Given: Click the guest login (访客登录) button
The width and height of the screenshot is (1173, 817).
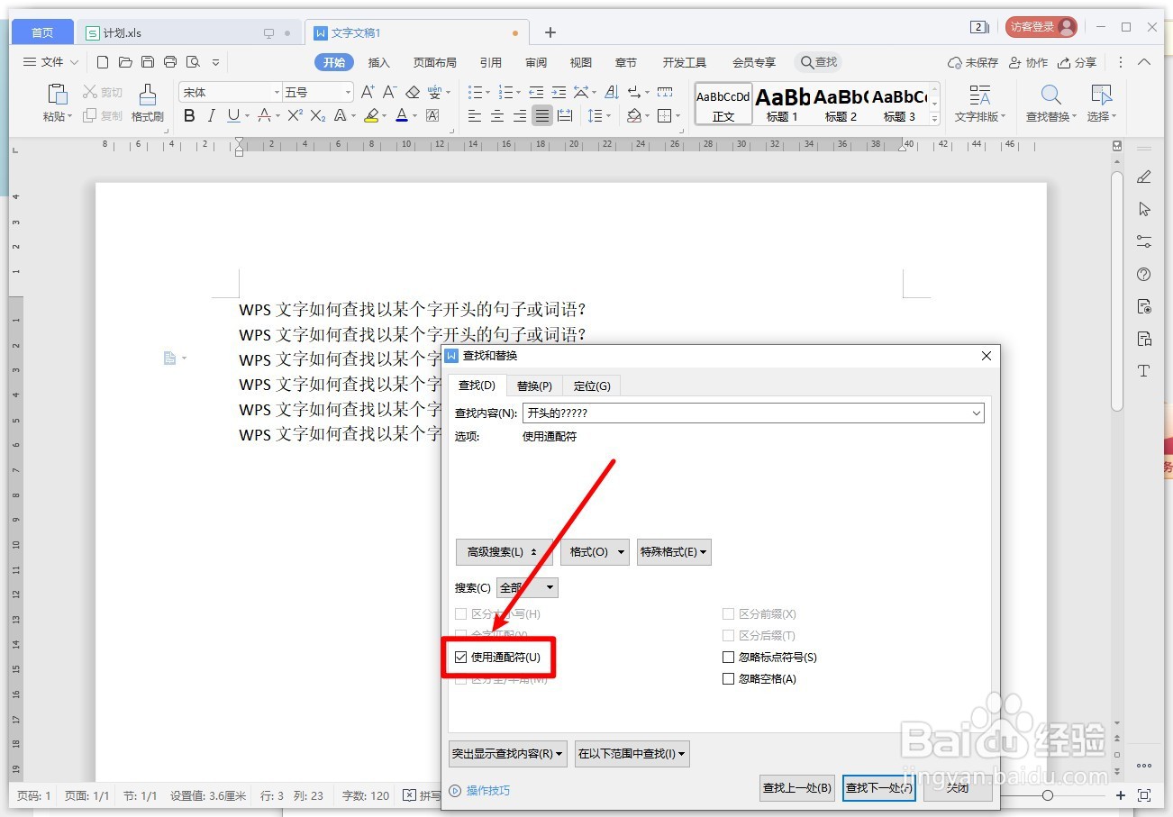Looking at the screenshot, I should [1041, 27].
